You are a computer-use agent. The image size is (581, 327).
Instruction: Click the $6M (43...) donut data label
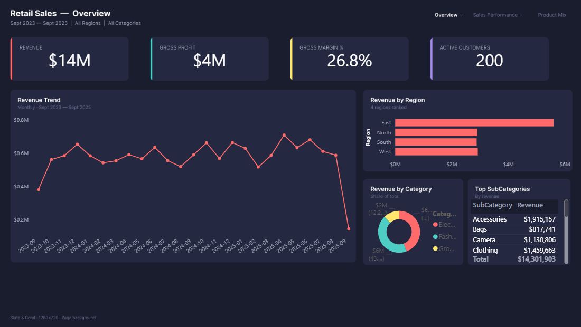377,255
